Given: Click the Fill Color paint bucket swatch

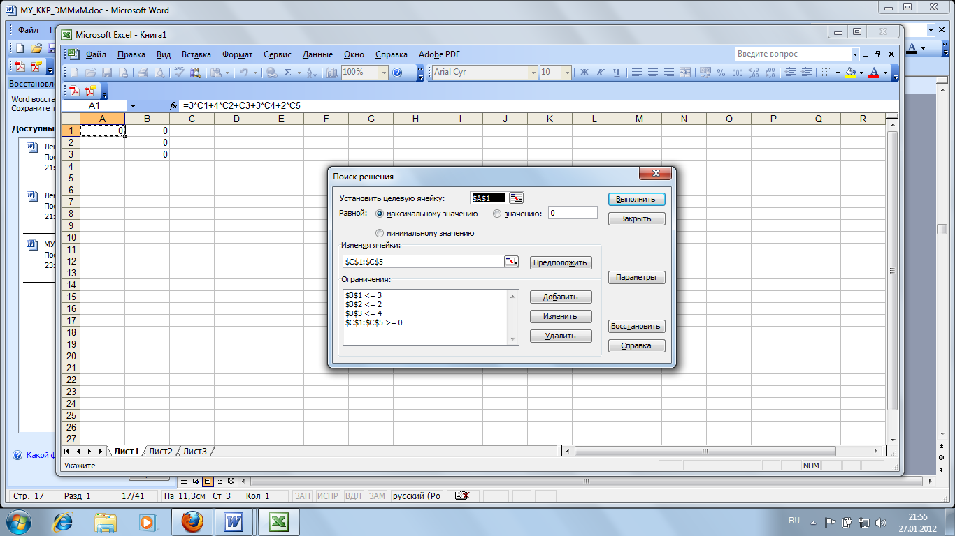Looking at the screenshot, I should click(x=850, y=72).
